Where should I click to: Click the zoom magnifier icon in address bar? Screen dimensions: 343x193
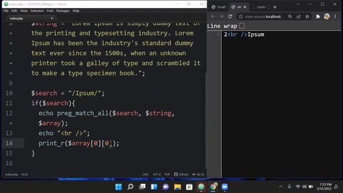(x=290, y=17)
